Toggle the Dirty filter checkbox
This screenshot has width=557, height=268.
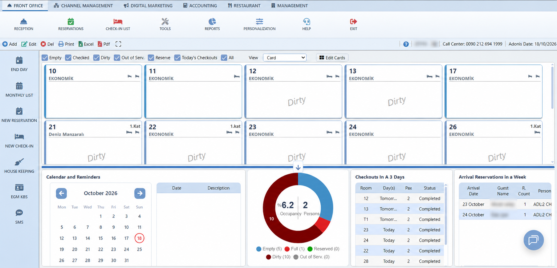coord(96,58)
